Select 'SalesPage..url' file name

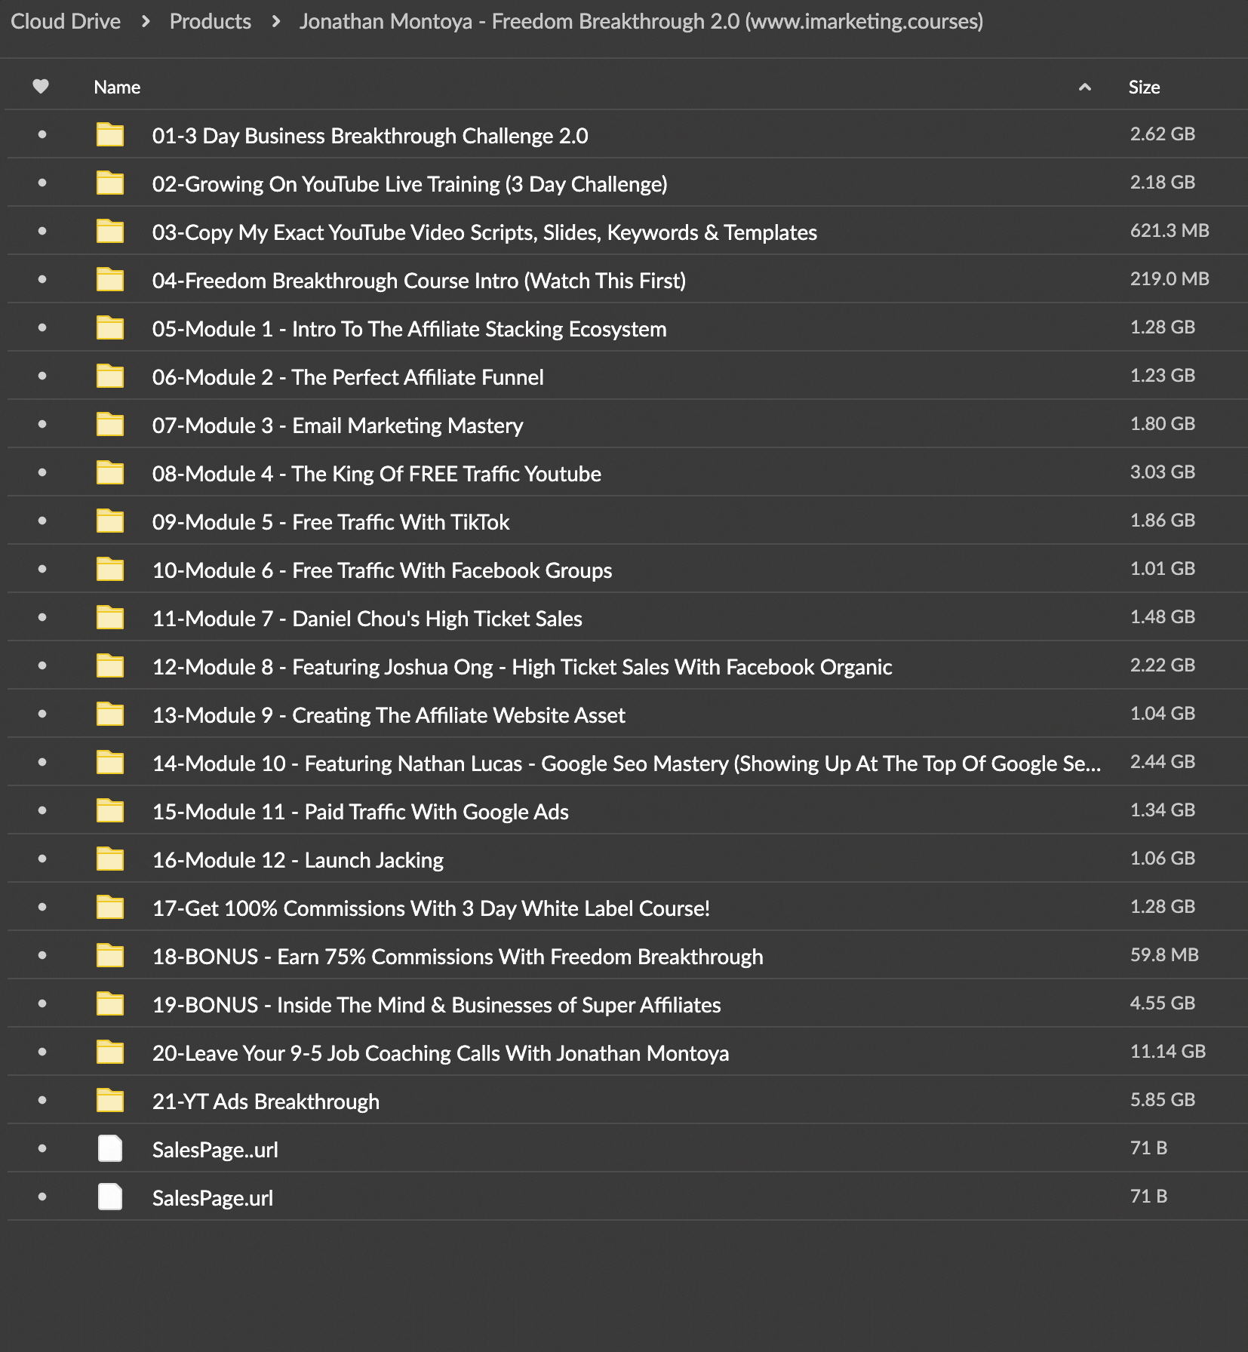coord(215,1150)
